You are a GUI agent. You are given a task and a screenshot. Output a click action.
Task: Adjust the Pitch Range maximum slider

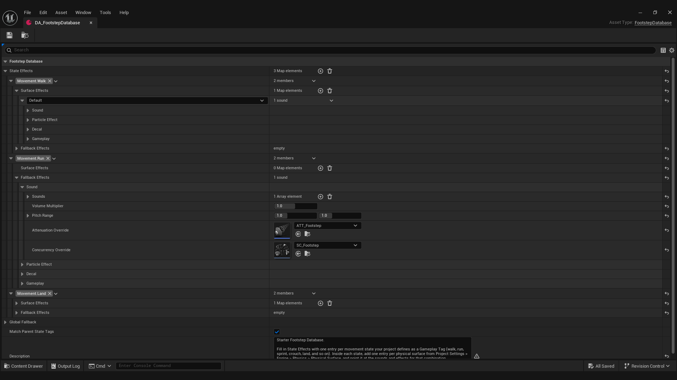pyautogui.click(x=340, y=216)
